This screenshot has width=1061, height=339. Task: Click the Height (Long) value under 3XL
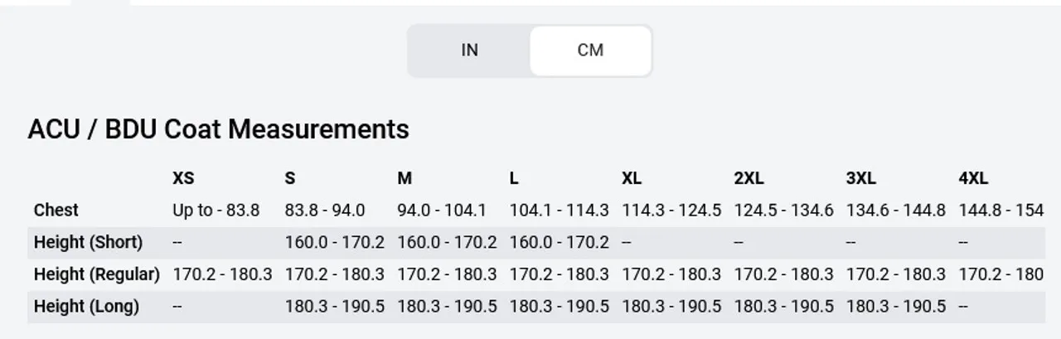[895, 307]
